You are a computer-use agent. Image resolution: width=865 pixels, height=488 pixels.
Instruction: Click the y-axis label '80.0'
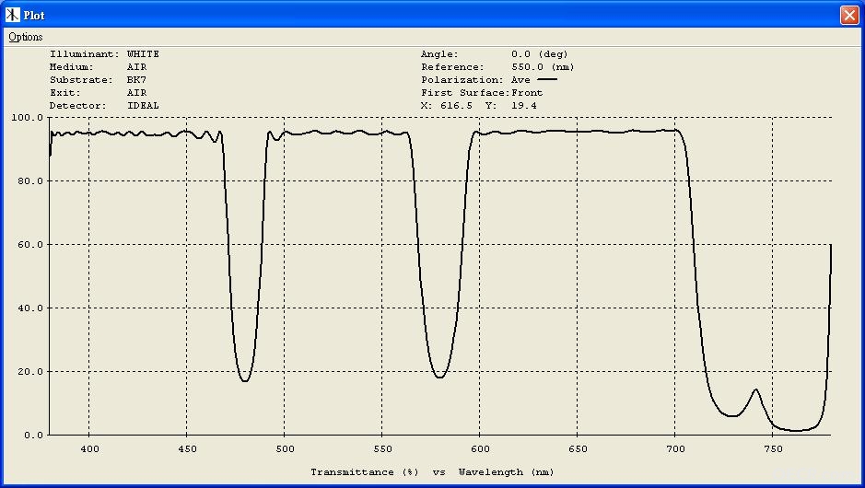tap(31, 180)
